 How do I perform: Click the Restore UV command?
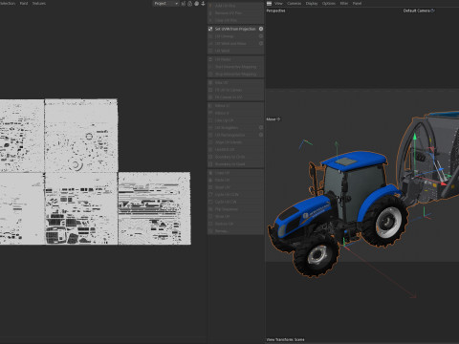tap(235, 224)
